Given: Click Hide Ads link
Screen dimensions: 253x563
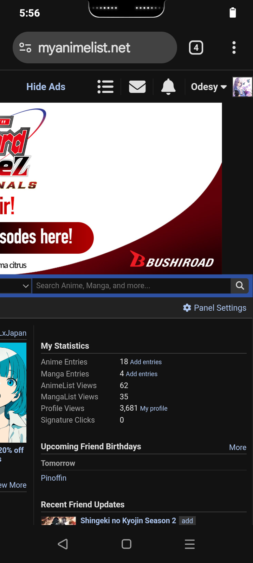Looking at the screenshot, I should click(x=46, y=87).
